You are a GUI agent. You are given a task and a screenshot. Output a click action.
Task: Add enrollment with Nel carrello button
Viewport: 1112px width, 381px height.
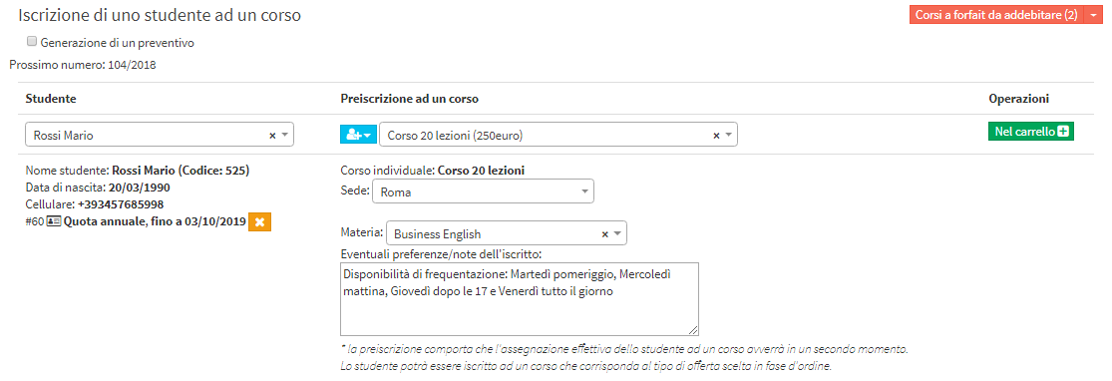1030,132
